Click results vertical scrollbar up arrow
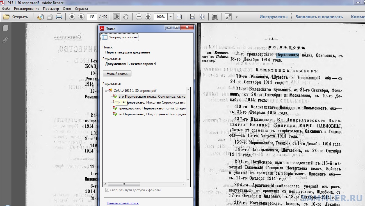 pyautogui.click(x=188, y=89)
